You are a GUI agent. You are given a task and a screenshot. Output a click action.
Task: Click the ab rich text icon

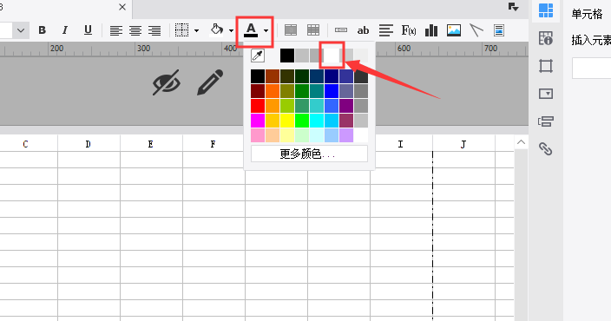[x=363, y=30]
